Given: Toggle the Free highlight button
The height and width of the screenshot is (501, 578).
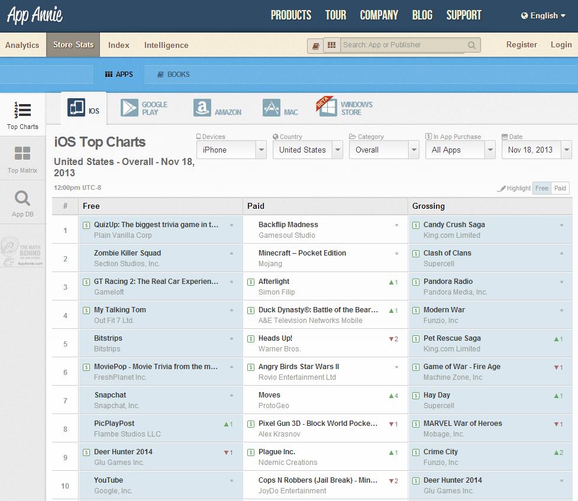Looking at the screenshot, I should pyautogui.click(x=541, y=188).
